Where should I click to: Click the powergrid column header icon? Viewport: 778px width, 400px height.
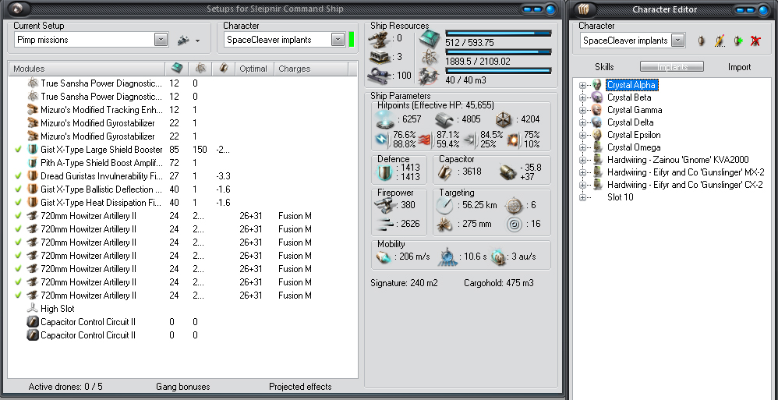tap(200, 69)
